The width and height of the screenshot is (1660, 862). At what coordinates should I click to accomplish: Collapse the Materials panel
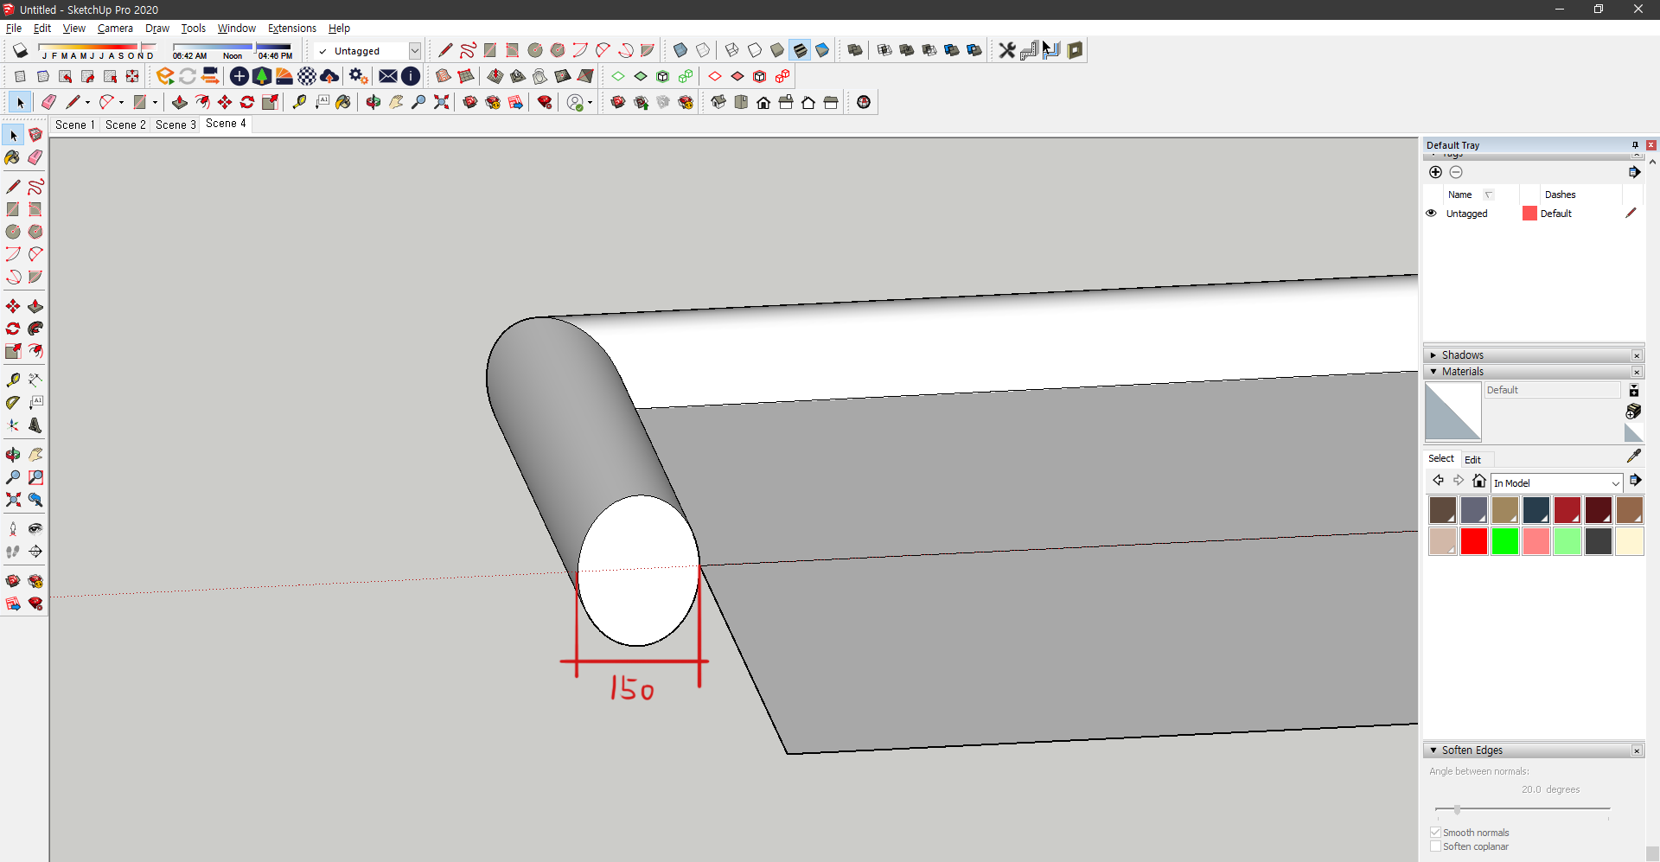pos(1433,372)
